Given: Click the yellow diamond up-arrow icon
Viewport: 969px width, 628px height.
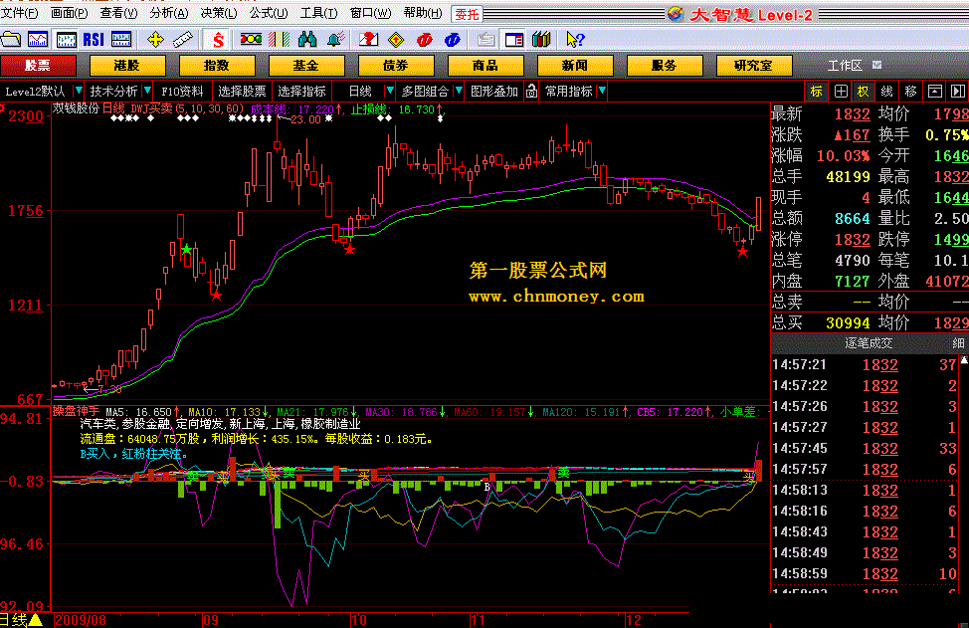Looking at the screenshot, I should coord(396,40).
